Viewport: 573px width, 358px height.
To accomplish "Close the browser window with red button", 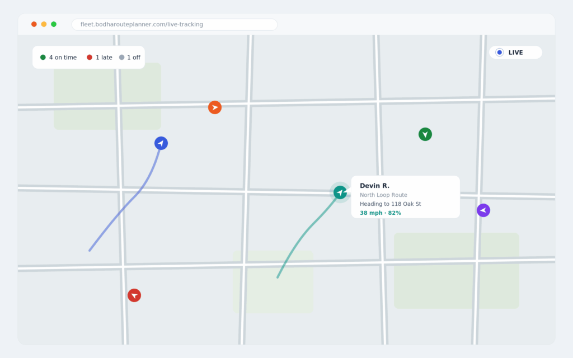I will [34, 24].
